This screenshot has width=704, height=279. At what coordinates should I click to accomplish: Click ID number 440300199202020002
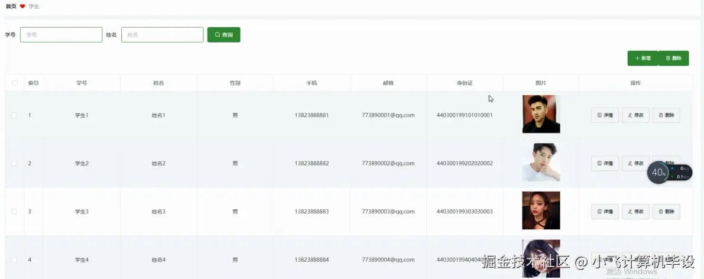pyautogui.click(x=465, y=164)
